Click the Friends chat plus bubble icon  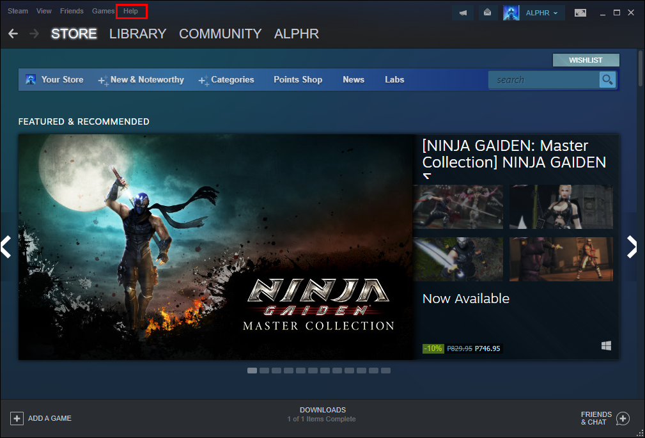[x=623, y=419]
